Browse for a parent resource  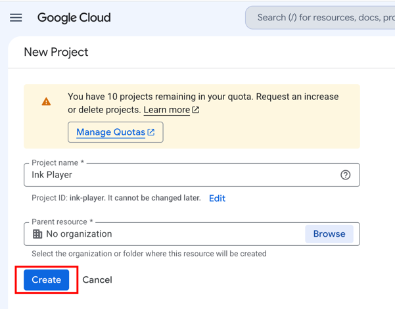tap(329, 234)
